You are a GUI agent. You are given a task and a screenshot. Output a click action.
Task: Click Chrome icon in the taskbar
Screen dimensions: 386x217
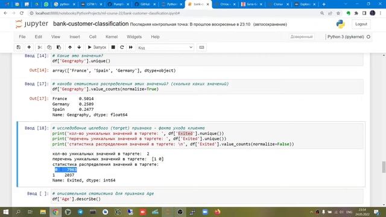point(55,212)
